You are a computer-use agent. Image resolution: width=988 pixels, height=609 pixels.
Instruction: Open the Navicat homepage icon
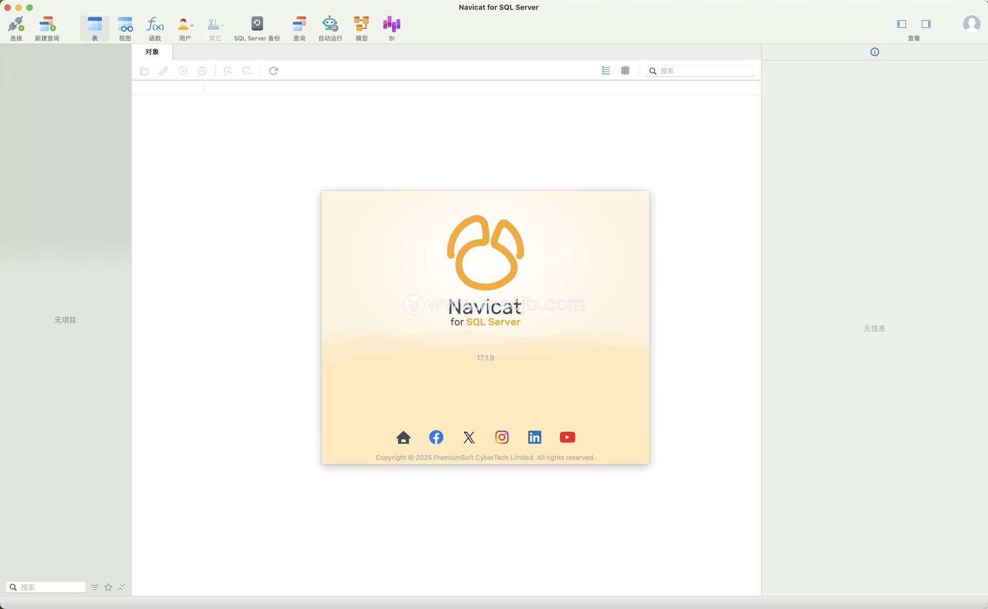[403, 437]
